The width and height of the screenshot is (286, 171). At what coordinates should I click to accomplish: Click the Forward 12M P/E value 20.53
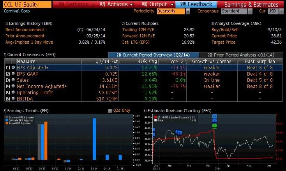[x=189, y=36]
